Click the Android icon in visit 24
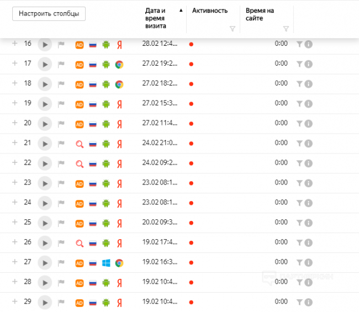The height and width of the screenshot is (312, 359). [106, 203]
